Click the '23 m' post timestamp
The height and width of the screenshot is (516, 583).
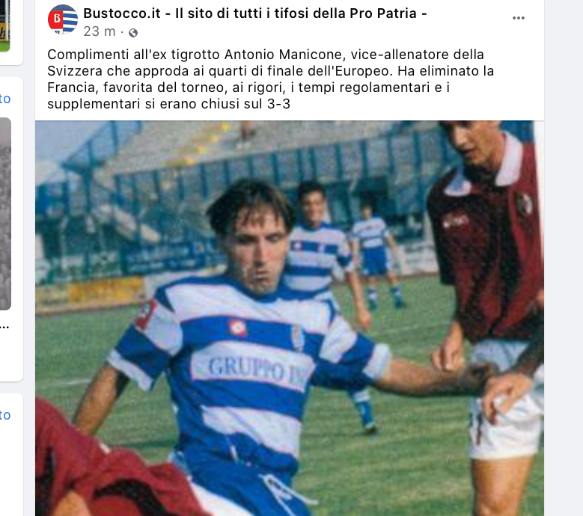(99, 31)
